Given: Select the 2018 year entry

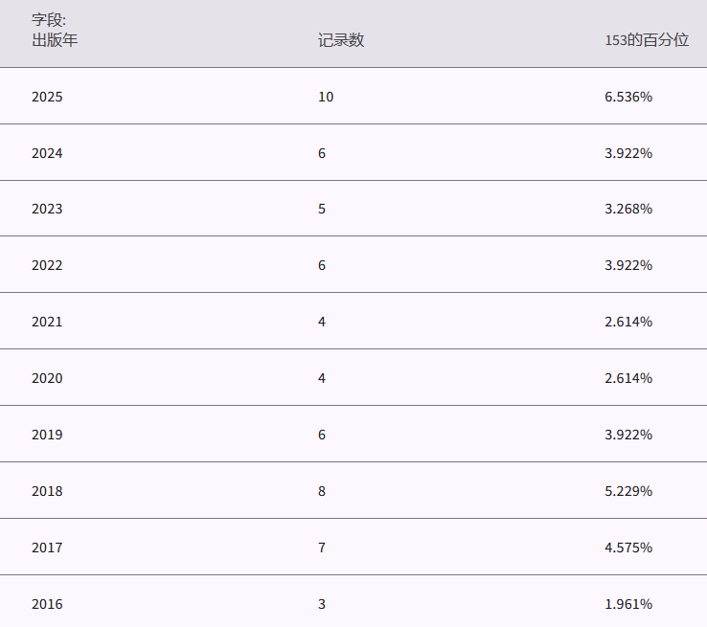Looking at the screenshot, I should (47, 491).
